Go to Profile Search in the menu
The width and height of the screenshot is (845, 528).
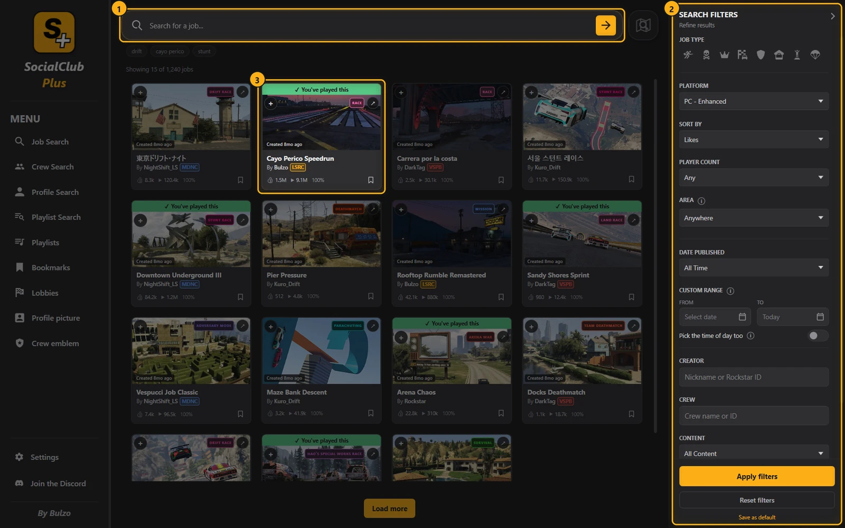point(54,192)
